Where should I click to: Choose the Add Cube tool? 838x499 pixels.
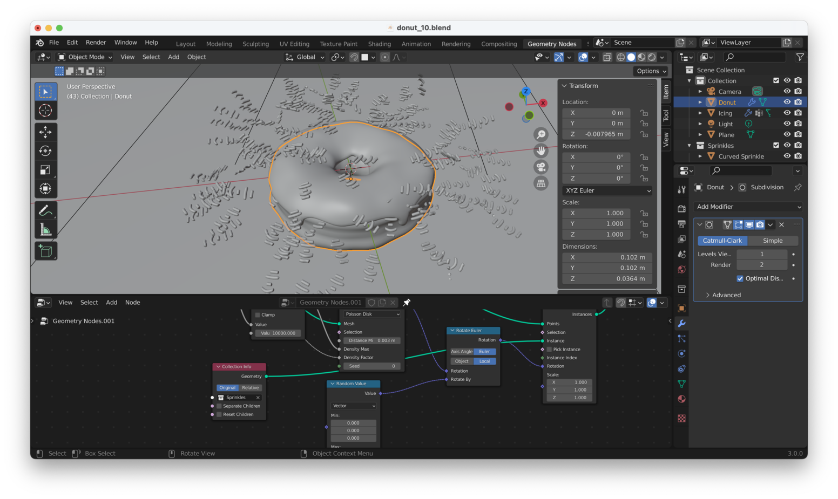tap(45, 251)
